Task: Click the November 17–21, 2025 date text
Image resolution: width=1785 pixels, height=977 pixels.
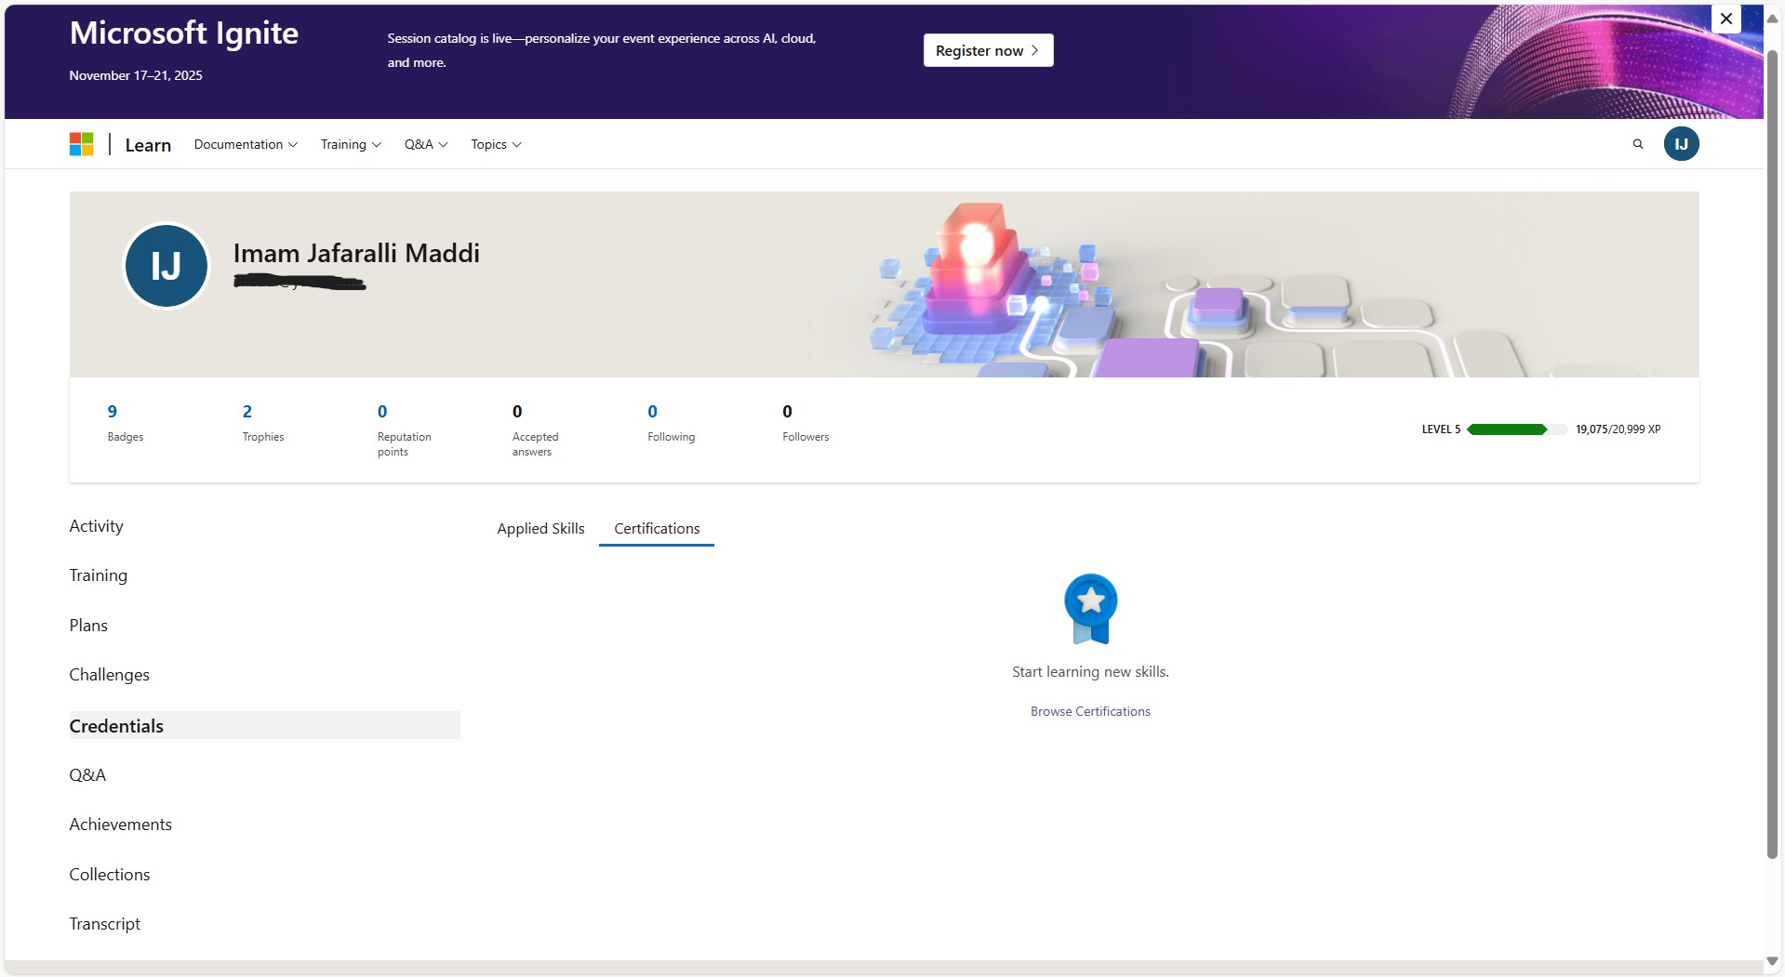Action: pyautogui.click(x=136, y=75)
